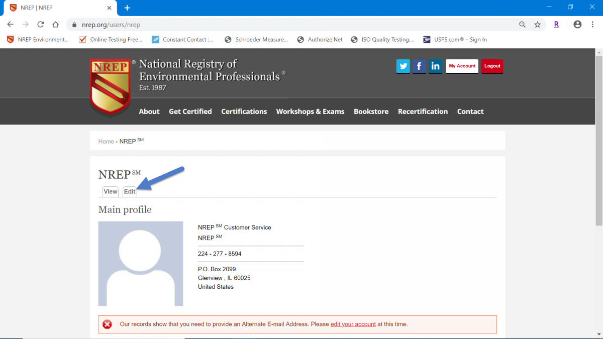603x339 pixels.
Task: Open the Certifications menu
Action: 244,111
